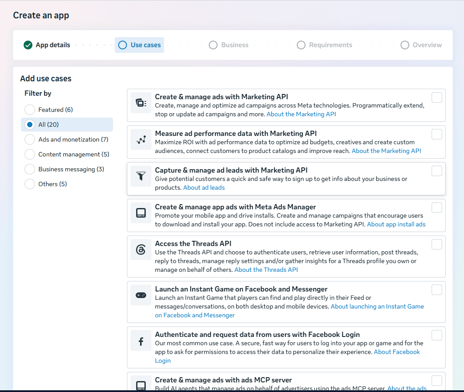Screen dimensions: 464x392
Task: Click the Filter by label
Action: click(x=38, y=94)
